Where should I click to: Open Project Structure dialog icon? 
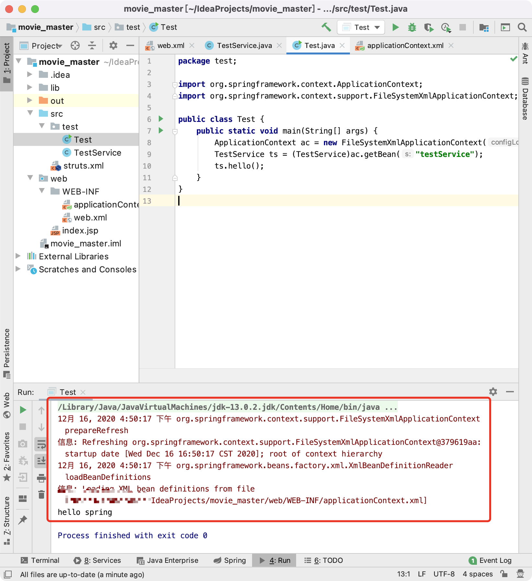coord(484,27)
